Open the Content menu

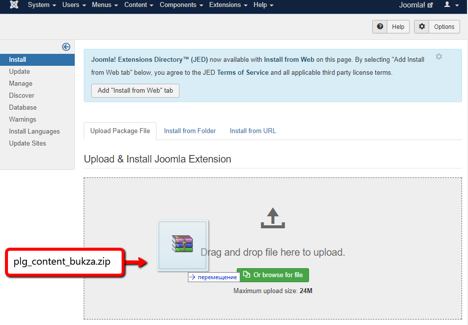(x=139, y=5)
